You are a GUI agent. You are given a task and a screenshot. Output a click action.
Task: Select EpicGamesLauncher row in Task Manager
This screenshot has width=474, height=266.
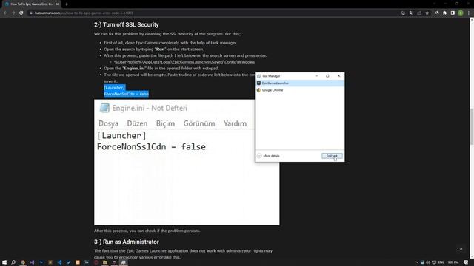(299, 83)
